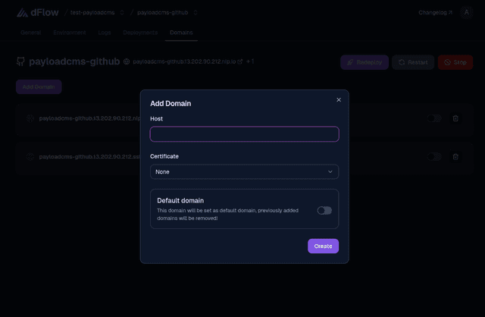
Task: Focus the Host input field
Action: [244, 134]
